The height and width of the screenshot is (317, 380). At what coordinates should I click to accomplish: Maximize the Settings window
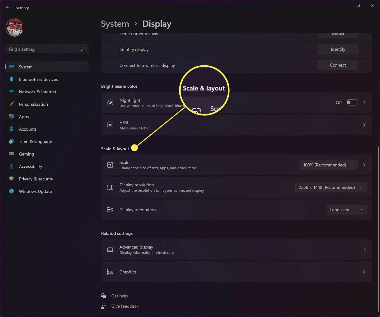point(358,5)
